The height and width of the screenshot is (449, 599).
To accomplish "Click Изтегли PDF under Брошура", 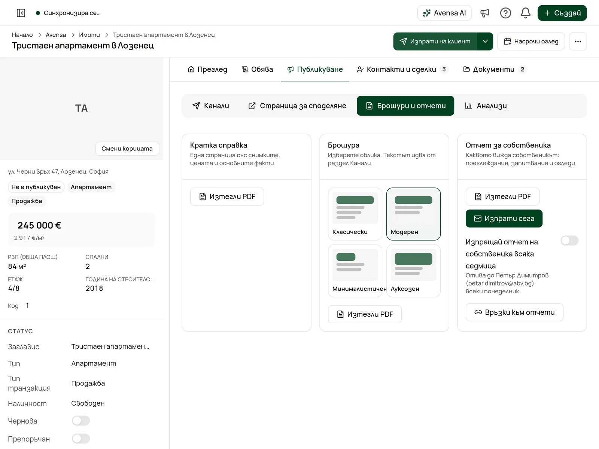I will pyautogui.click(x=365, y=314).
